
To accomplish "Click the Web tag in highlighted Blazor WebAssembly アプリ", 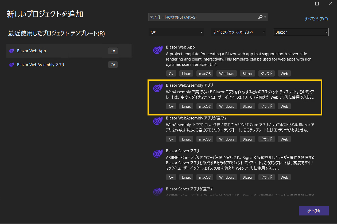I will (284, 106).
